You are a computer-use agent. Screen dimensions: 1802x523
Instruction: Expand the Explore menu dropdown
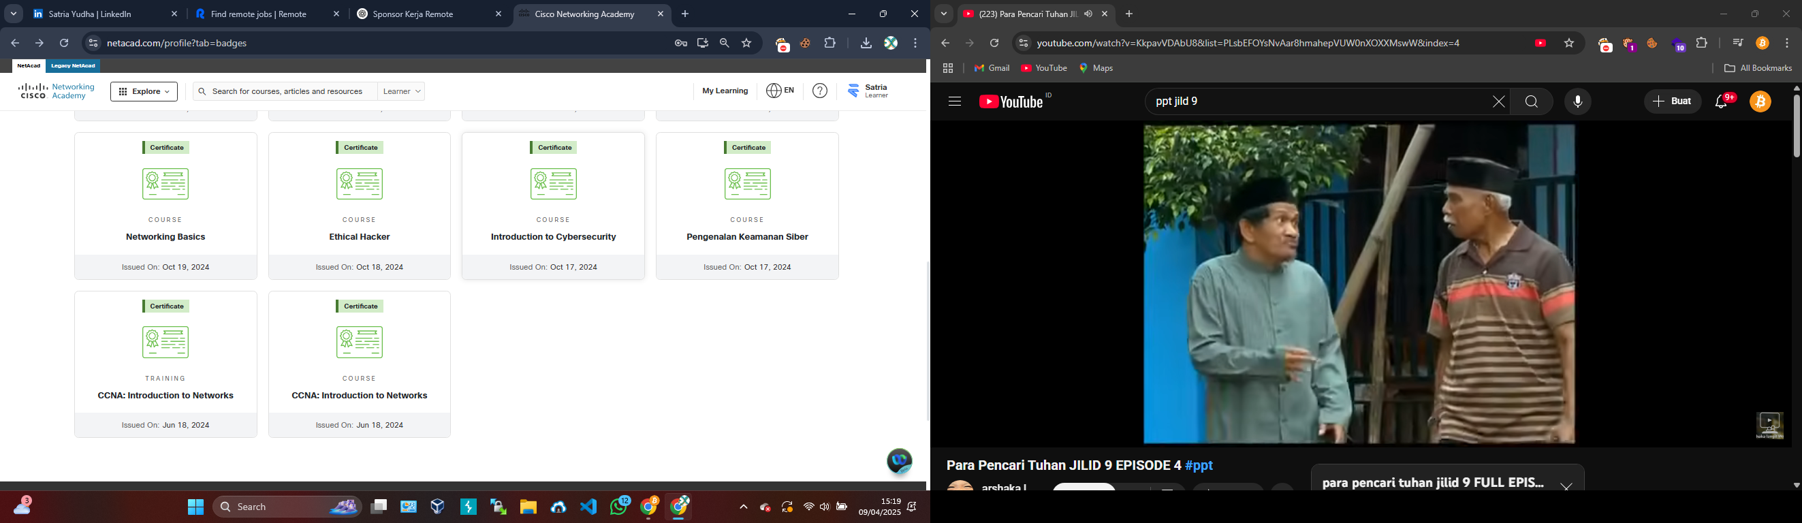click(x=144, y=92)
